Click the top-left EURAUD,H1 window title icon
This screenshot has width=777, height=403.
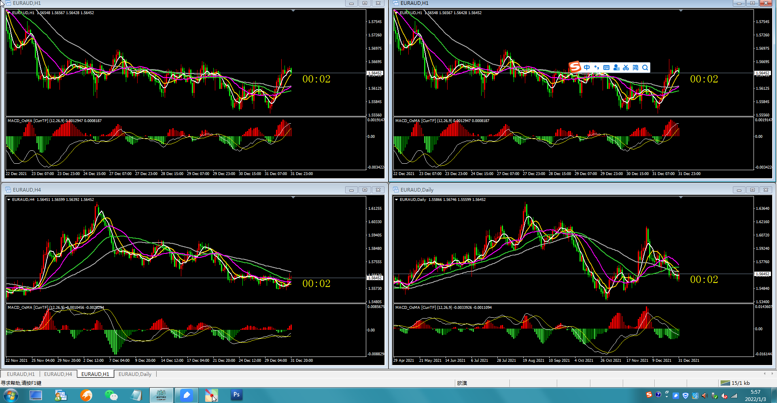[x=8, y=3]
